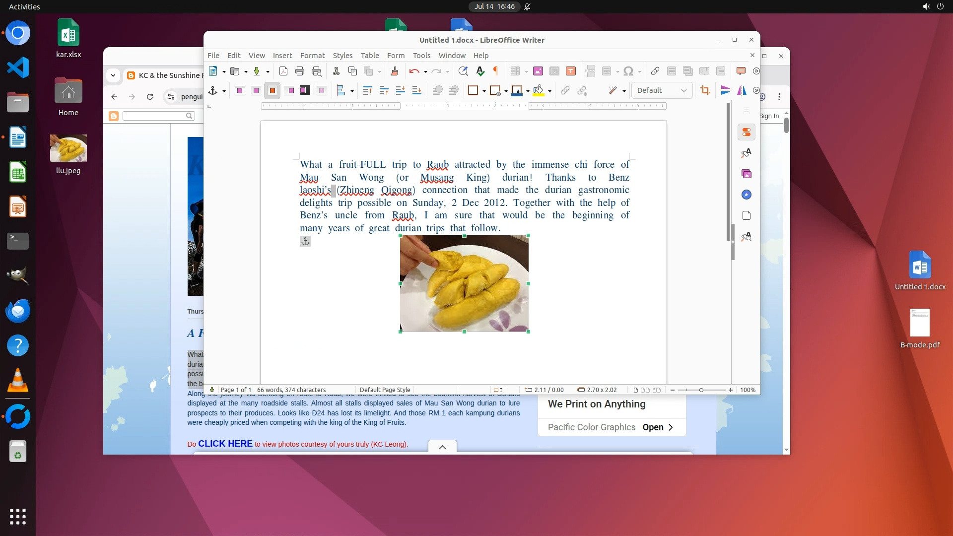Open the Styles menu
Image resolution: width=953 pixels, height=536 pixels.
(x=342, y=56)
